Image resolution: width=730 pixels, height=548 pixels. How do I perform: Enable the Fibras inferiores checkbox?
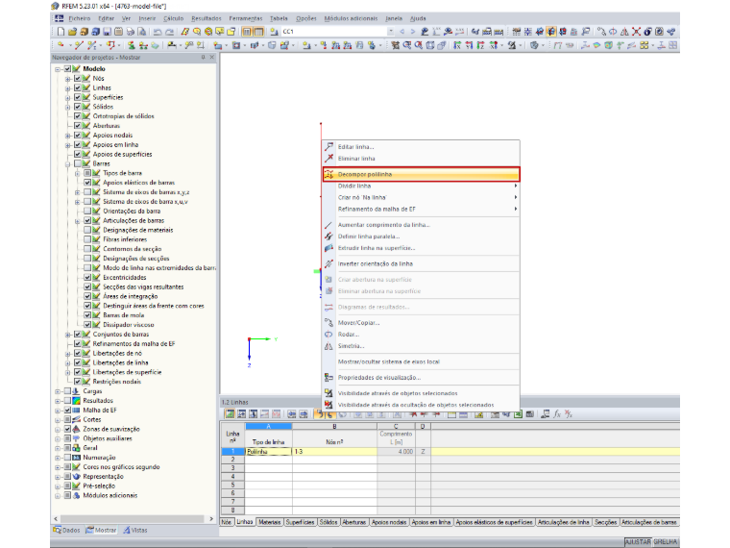[87, 239]
